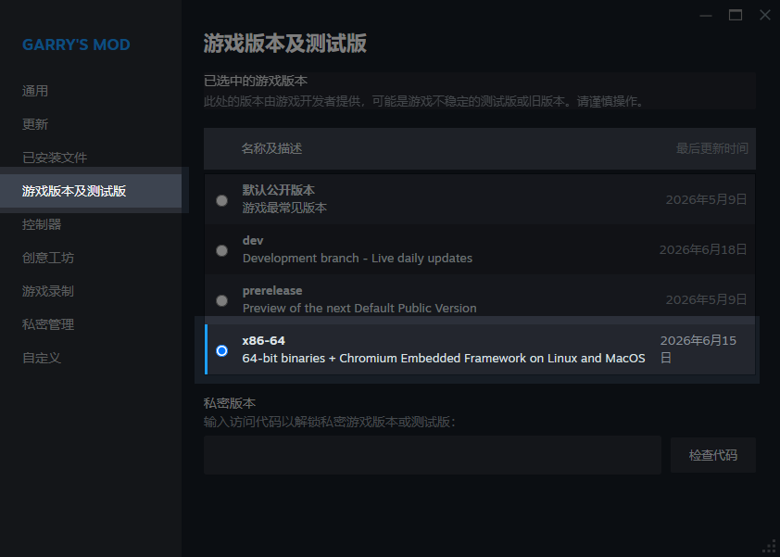Viewport: 780px width, 557px height.
Task: Click the 私密版本 heading
Action: click(x=230, y=403)
